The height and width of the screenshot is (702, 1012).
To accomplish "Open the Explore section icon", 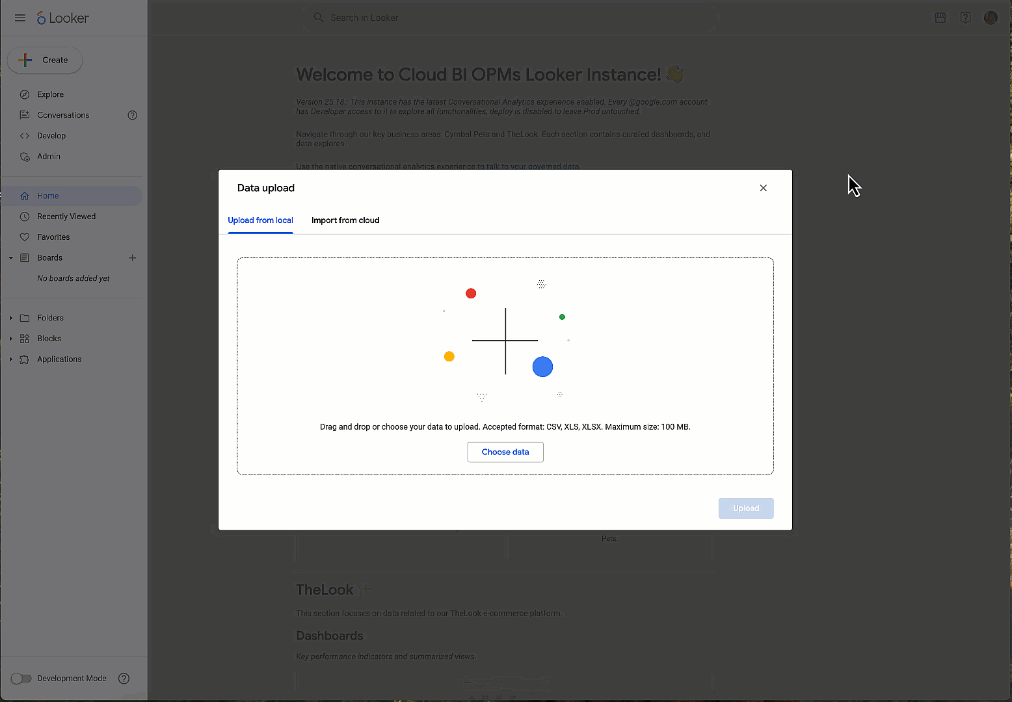I will tap(24, 94).
